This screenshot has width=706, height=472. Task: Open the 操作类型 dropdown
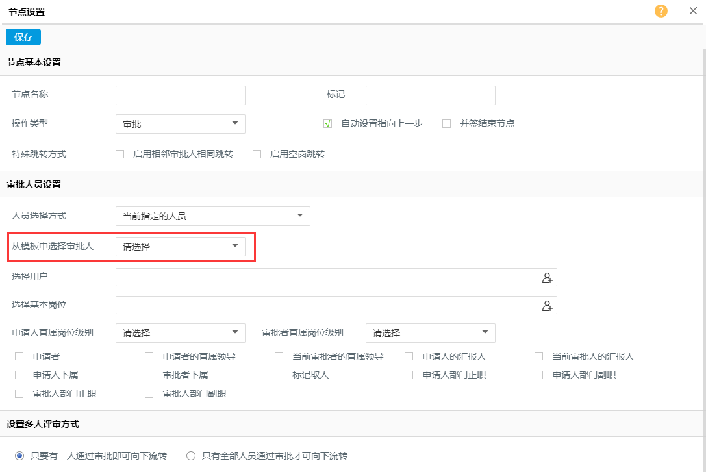(x=180, y=124)
